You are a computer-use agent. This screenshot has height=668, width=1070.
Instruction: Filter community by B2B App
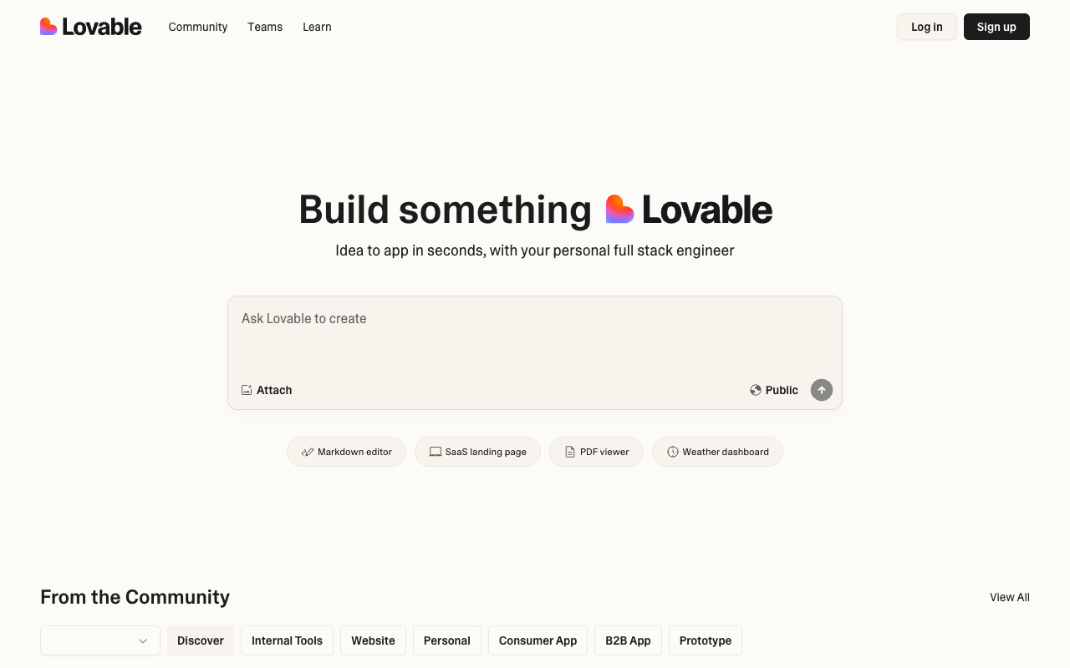coord(628,640)
